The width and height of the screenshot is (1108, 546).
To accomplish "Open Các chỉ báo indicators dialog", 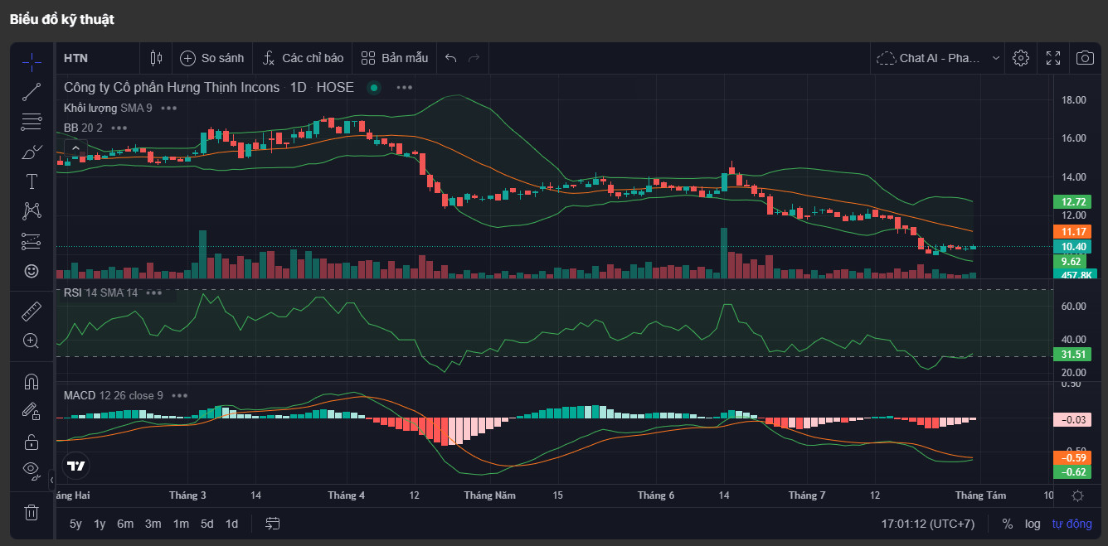I will 303,58.
